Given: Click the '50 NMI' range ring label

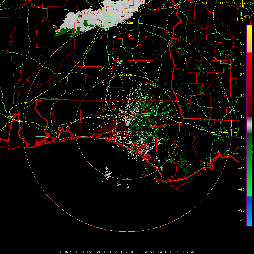Looking at the screenshot, I should (127, 75).
